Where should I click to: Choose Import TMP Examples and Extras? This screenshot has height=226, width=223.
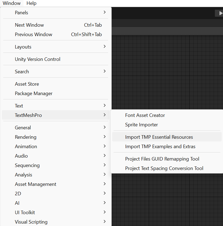[x=160, y=147]
